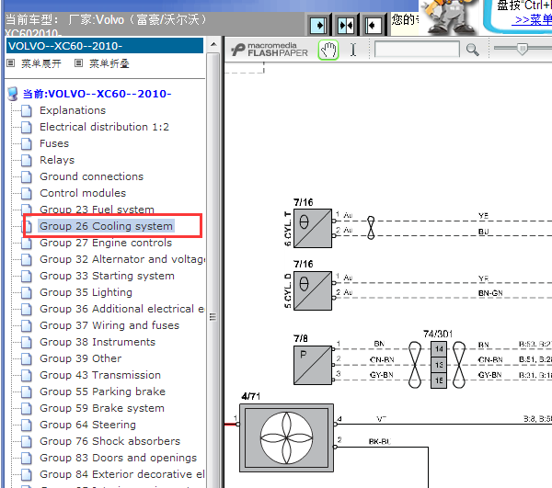Open Group 37 Wiring and fuses

109,325
